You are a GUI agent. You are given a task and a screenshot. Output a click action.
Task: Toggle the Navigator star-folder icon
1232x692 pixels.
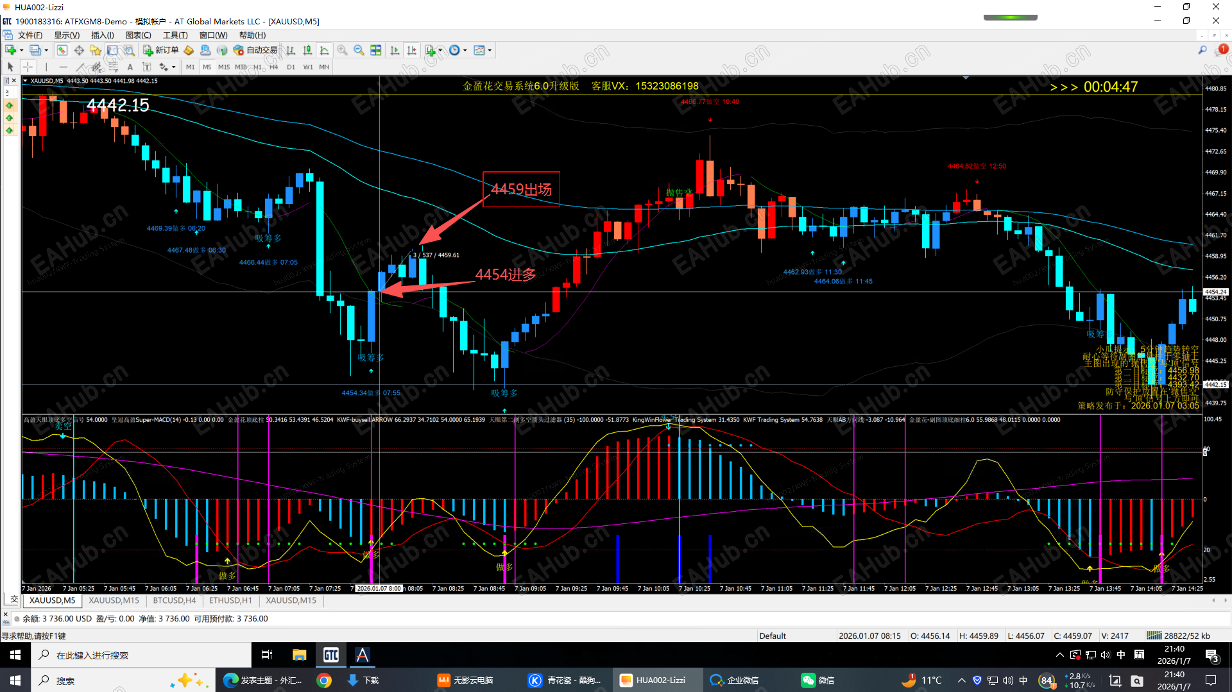(96, 50)
